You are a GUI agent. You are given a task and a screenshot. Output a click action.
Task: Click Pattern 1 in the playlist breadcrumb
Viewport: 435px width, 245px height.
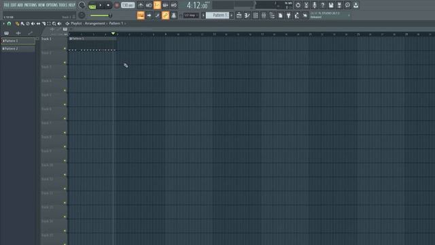[116, 24]
